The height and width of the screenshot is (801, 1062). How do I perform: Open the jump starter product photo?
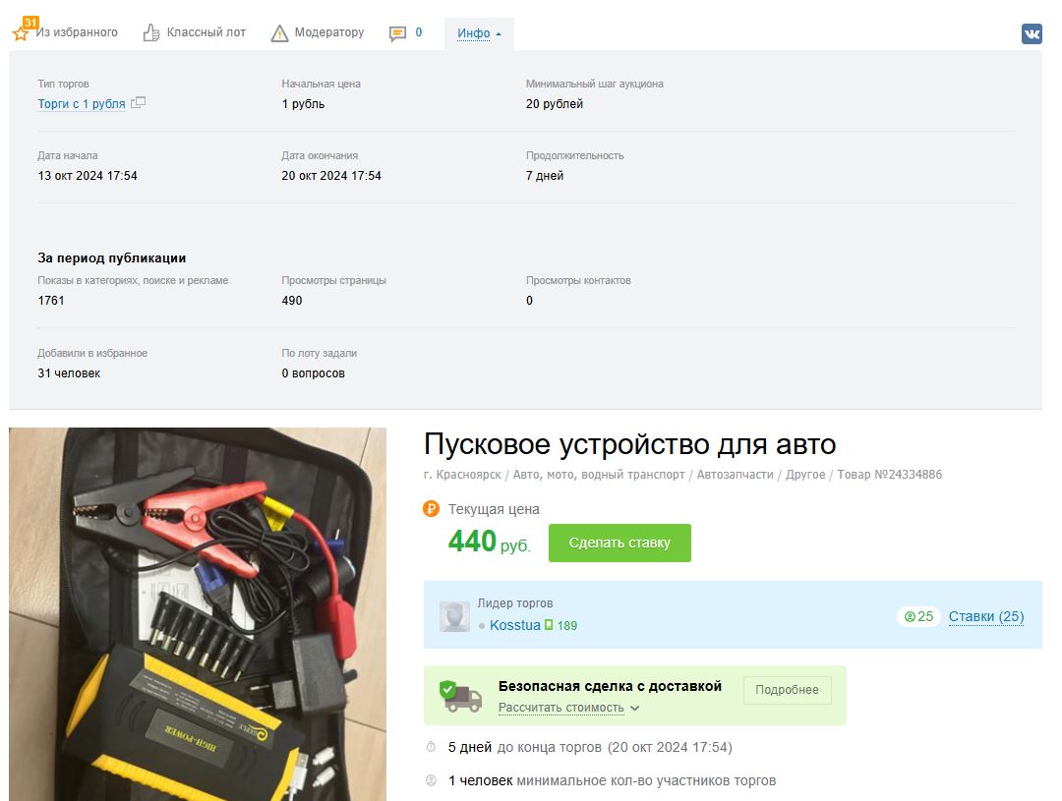(197, 614)
